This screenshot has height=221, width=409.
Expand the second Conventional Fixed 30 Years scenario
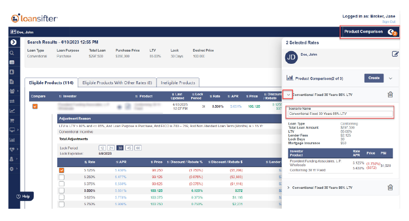tap(288, 188)
